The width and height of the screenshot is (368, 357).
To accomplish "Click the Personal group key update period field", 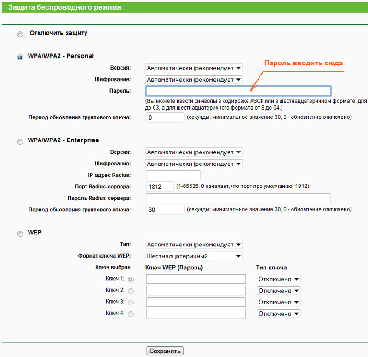I will (x=165, y=117).
